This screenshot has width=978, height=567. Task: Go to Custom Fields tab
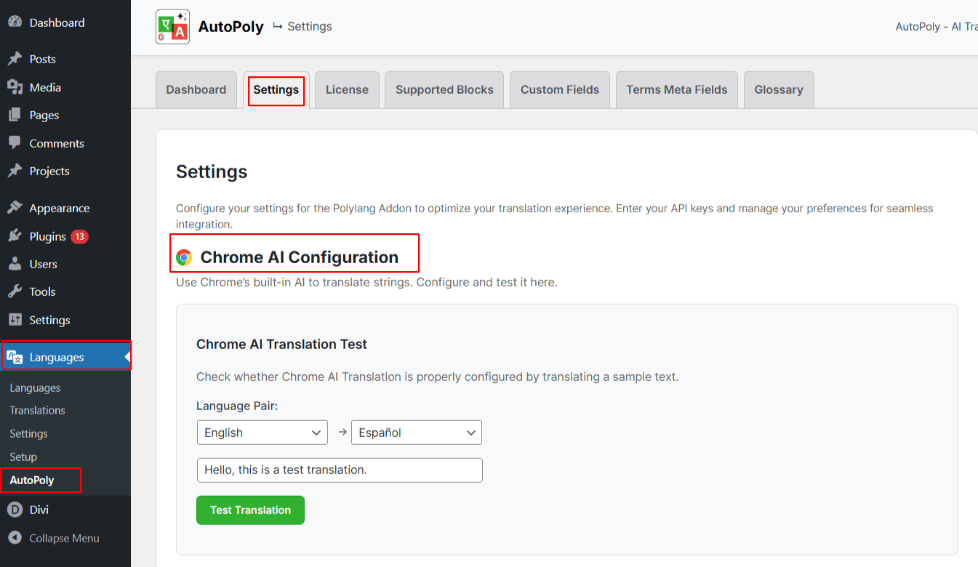point(559,90)
